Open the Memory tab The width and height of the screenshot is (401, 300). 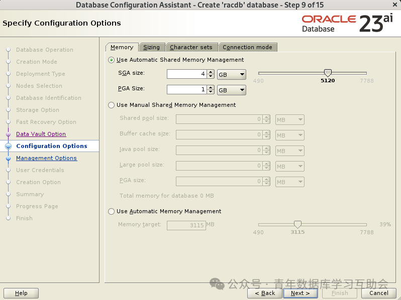point(122,47)
